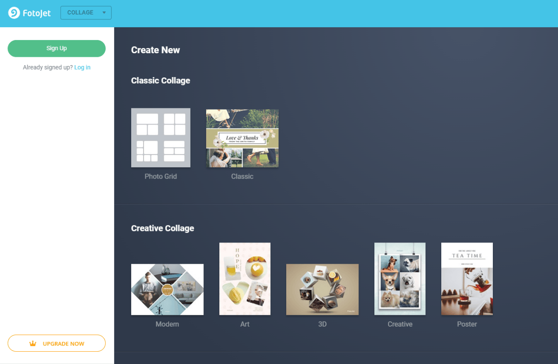Viewport: 558px width, 364px height.
Task: Click the green Sign Up button
Action: [56, 48]
